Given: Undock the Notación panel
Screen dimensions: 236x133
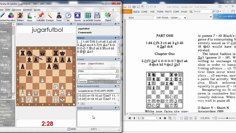Looking at the screenshot, I should pyautogui.click(x=115, y=38).
